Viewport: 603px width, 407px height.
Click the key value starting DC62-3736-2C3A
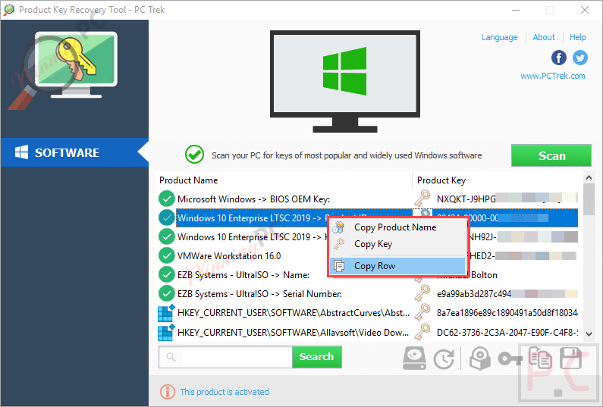click(507, 333)
